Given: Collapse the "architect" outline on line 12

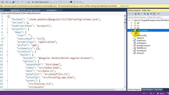Looking at the screenshot, I should click(7, 52).
